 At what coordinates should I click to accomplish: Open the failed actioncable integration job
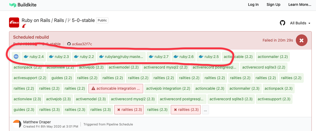[x=116, y=88]
